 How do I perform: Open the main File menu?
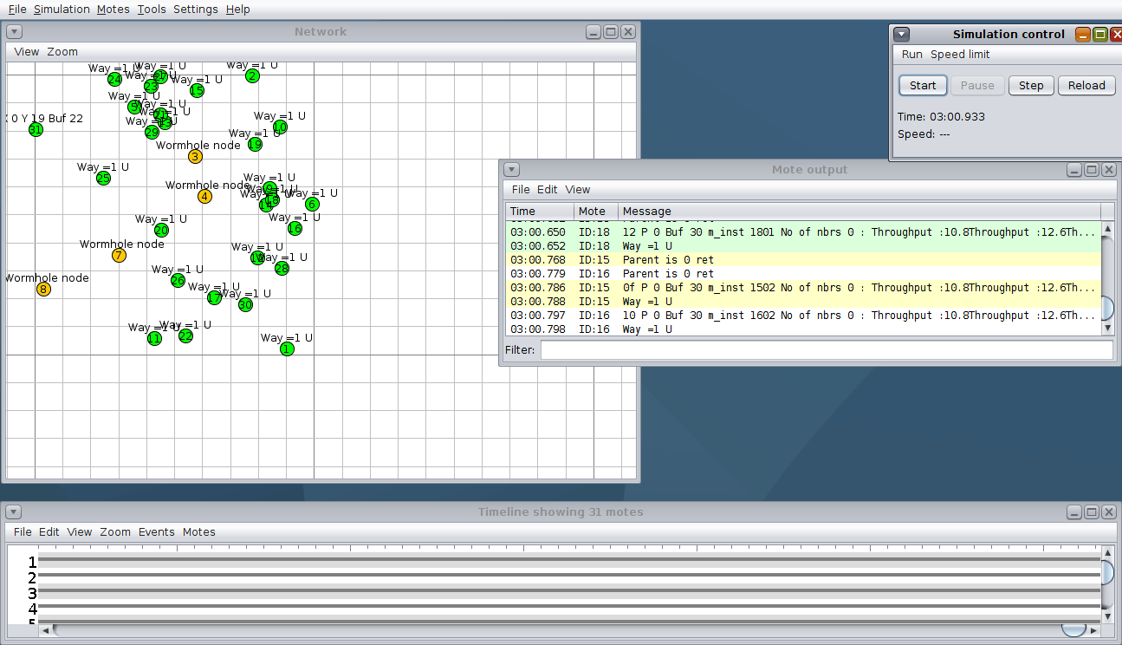17,10
